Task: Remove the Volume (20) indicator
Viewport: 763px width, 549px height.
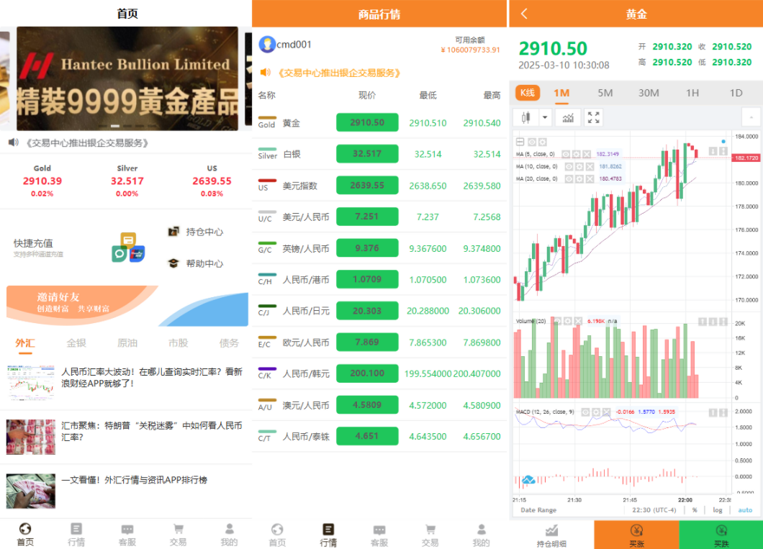Action: 578,321
